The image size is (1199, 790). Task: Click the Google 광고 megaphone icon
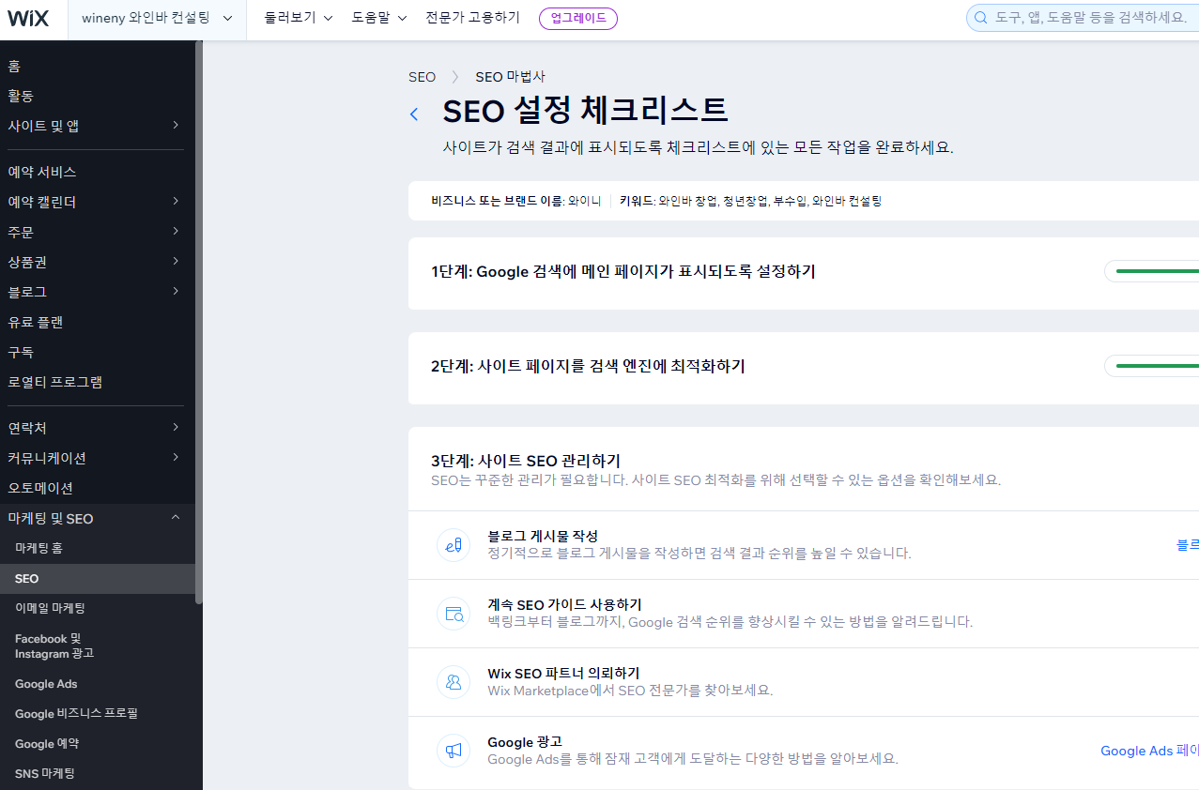click(453, 751)
